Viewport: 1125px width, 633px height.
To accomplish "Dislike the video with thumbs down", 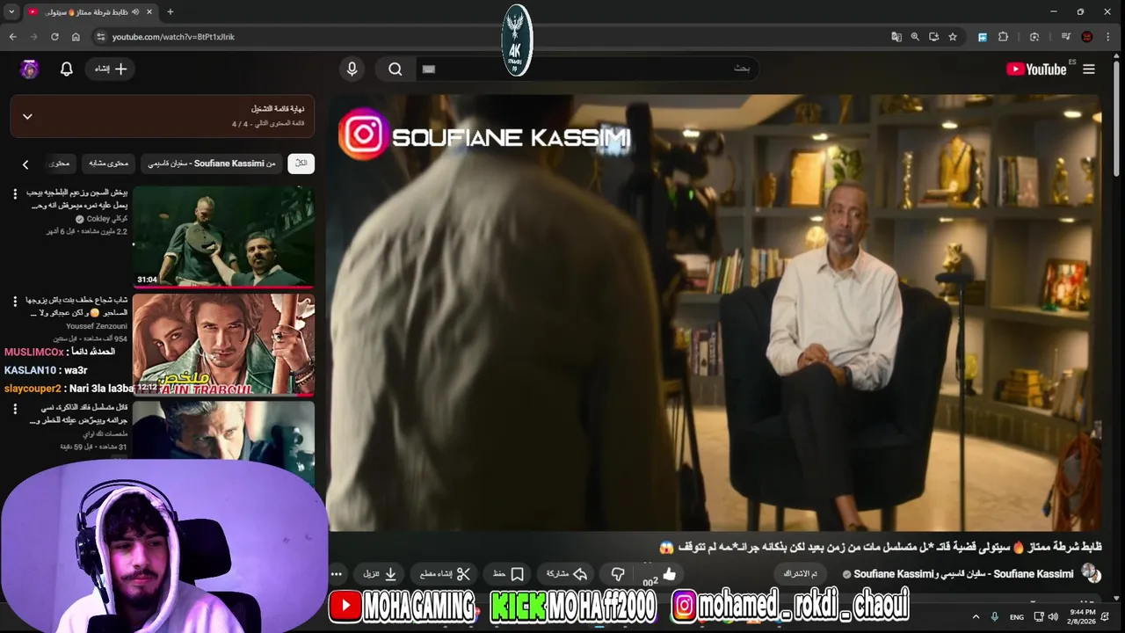I will (618, 574).
